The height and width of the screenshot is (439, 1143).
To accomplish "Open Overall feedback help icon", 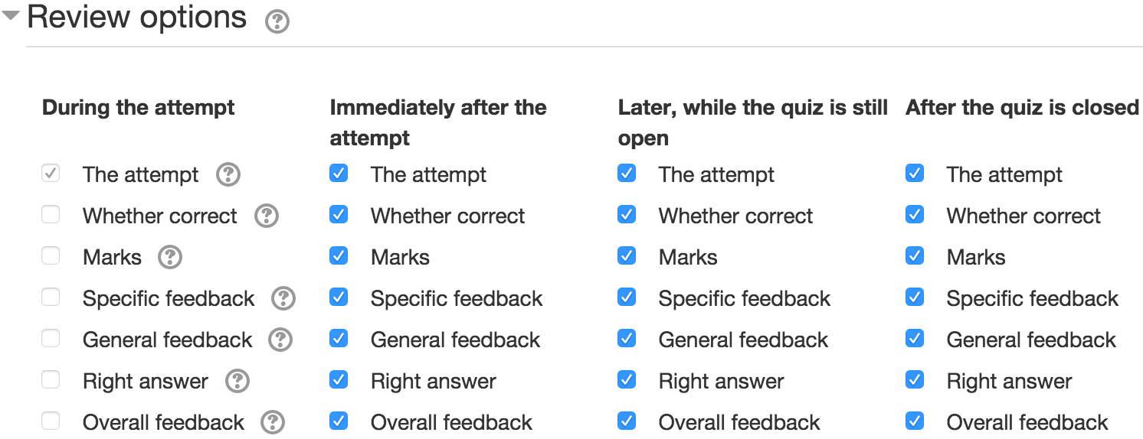I will (x=272, y=423).
